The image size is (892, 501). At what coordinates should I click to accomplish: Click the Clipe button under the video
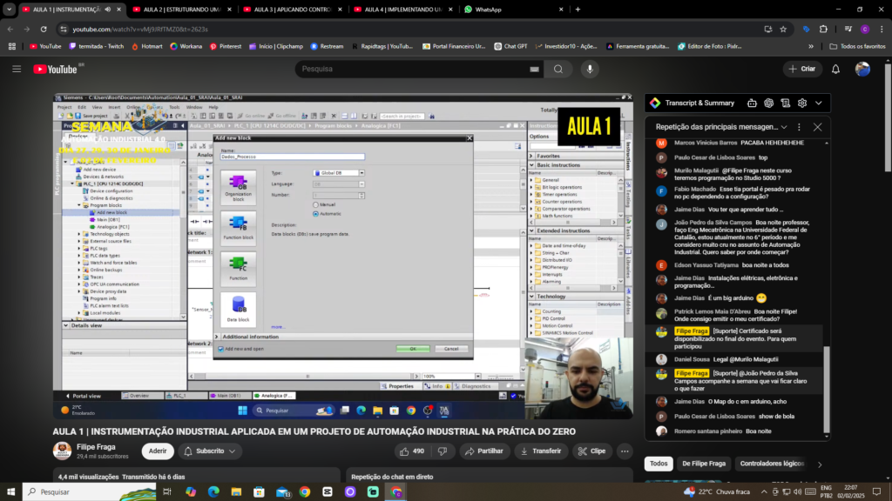pos(591,451)
